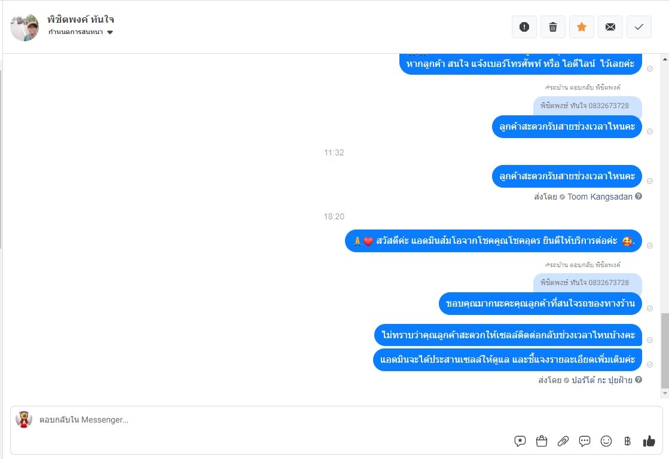
Task: Click scrollbar down arrow in chat
Action: [665, 393]
